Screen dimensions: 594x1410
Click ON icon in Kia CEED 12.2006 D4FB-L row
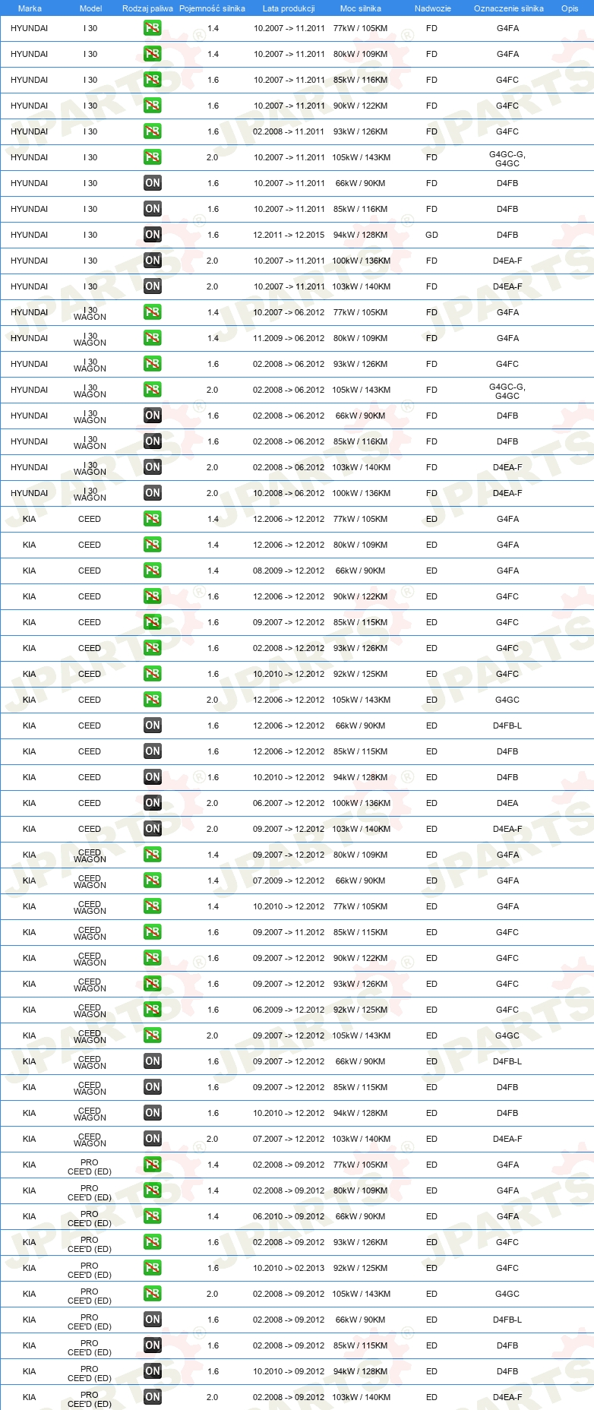[153, 726]
